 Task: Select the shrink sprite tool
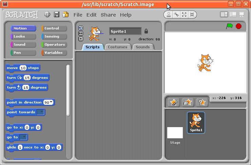192,15
